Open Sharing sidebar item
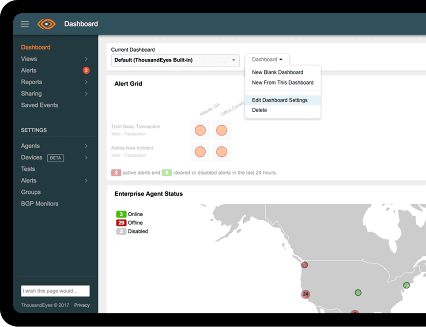Image resolution: width=426 pixels, height=327 pixels. 31,94
